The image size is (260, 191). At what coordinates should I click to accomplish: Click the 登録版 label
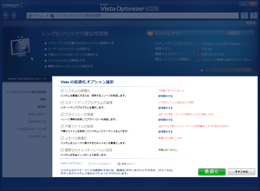pyautogui.click(x=250, y=23)
